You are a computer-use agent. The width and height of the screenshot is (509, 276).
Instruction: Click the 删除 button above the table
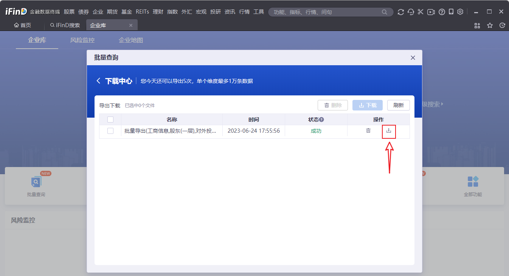tap(332, 105)
